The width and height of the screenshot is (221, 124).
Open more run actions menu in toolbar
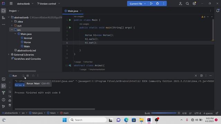[x=164, y=3]
